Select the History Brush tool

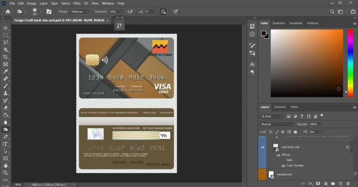(5, 100)
